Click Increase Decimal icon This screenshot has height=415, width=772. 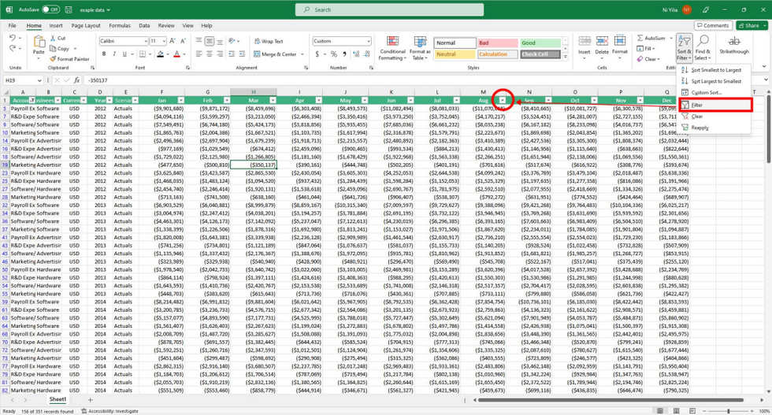point(356,54)
